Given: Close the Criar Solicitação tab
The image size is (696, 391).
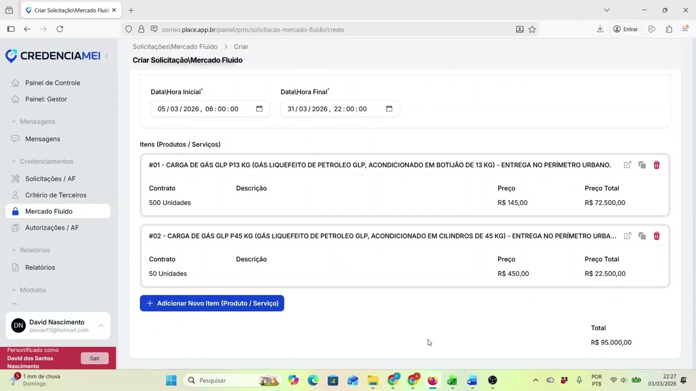Looking at the screenshot, I should tap(114, 10).
